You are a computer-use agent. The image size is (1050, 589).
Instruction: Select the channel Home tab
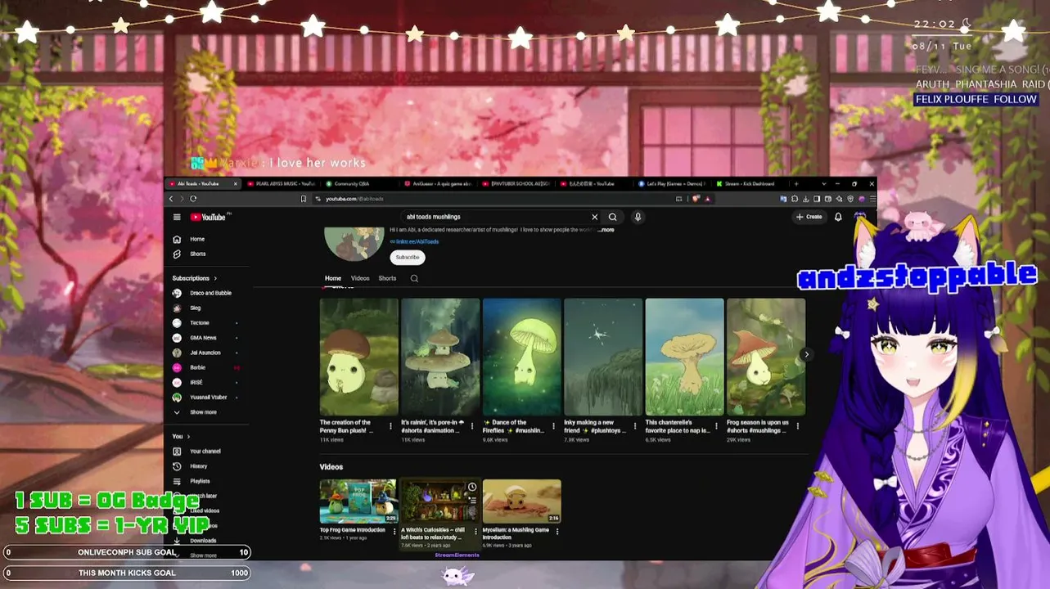pos(333,278)
